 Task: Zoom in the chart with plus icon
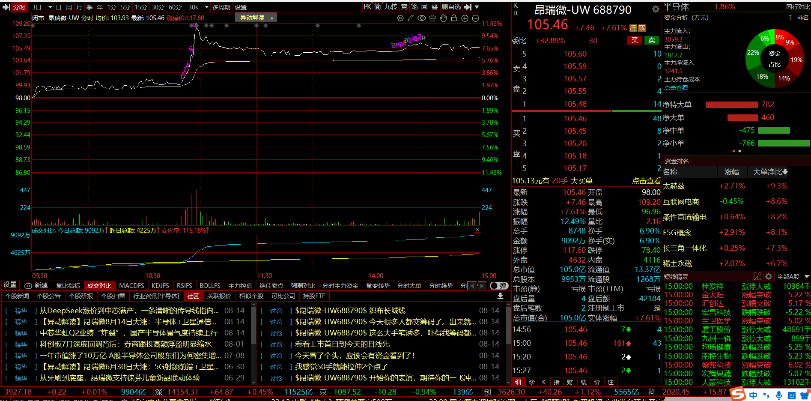[465, 18]
